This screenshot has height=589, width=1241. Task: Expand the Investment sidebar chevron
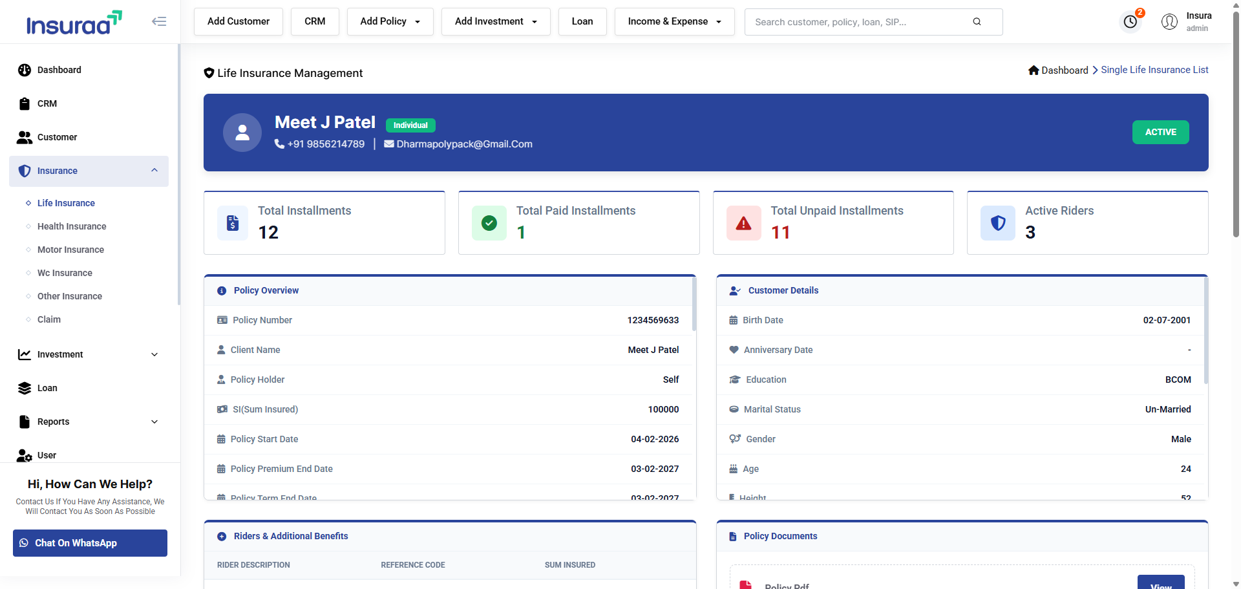pos(154,354)
